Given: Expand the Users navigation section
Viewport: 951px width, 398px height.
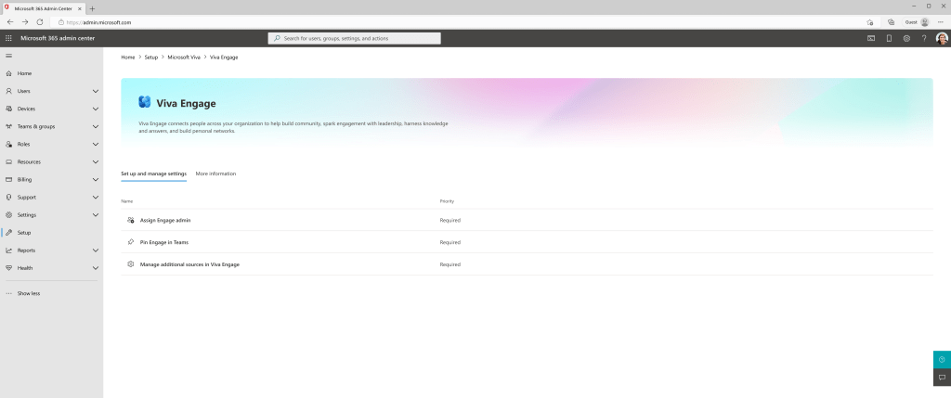Looking at the screenshot, I should pyautogui.click(x=96, y=91).
